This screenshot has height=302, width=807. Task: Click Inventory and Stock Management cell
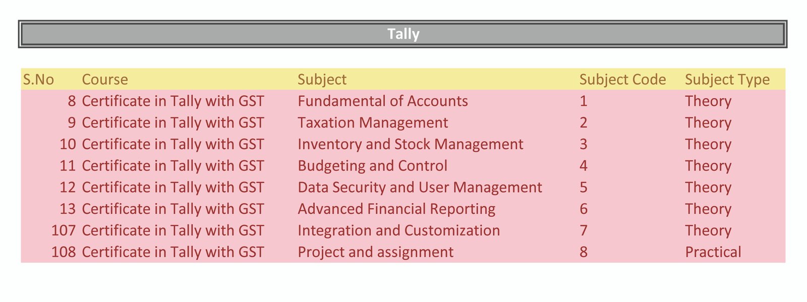(x=411, y=145)
